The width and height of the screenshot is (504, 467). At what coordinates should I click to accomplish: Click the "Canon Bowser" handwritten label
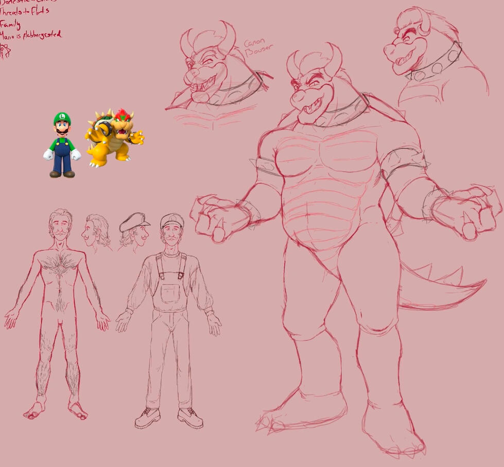coord(258,48)
